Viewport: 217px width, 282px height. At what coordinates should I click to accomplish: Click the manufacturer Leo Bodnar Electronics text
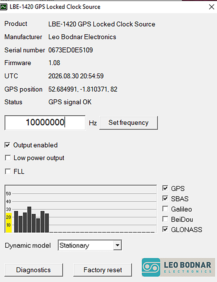point(82,37)
